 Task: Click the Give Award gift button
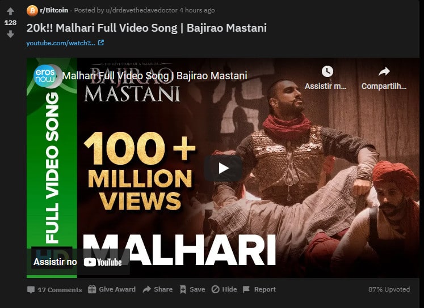(x=112, y=289)
